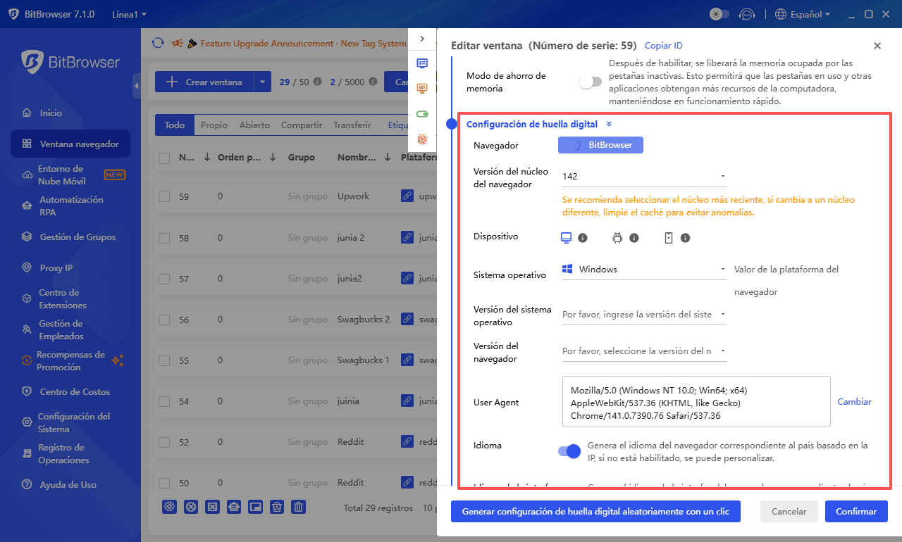Click the Cambiar link for User Agent
The width and height of the screenshot is (902, 542).
[854, 401]
